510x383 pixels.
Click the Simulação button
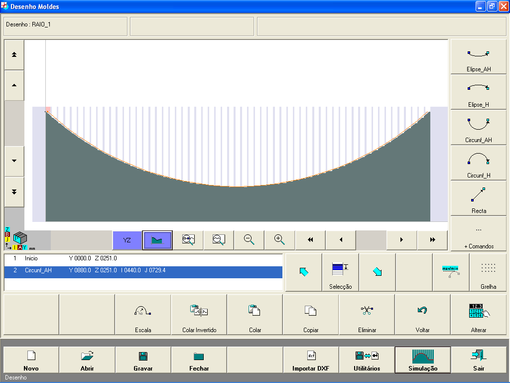[422, 360]
